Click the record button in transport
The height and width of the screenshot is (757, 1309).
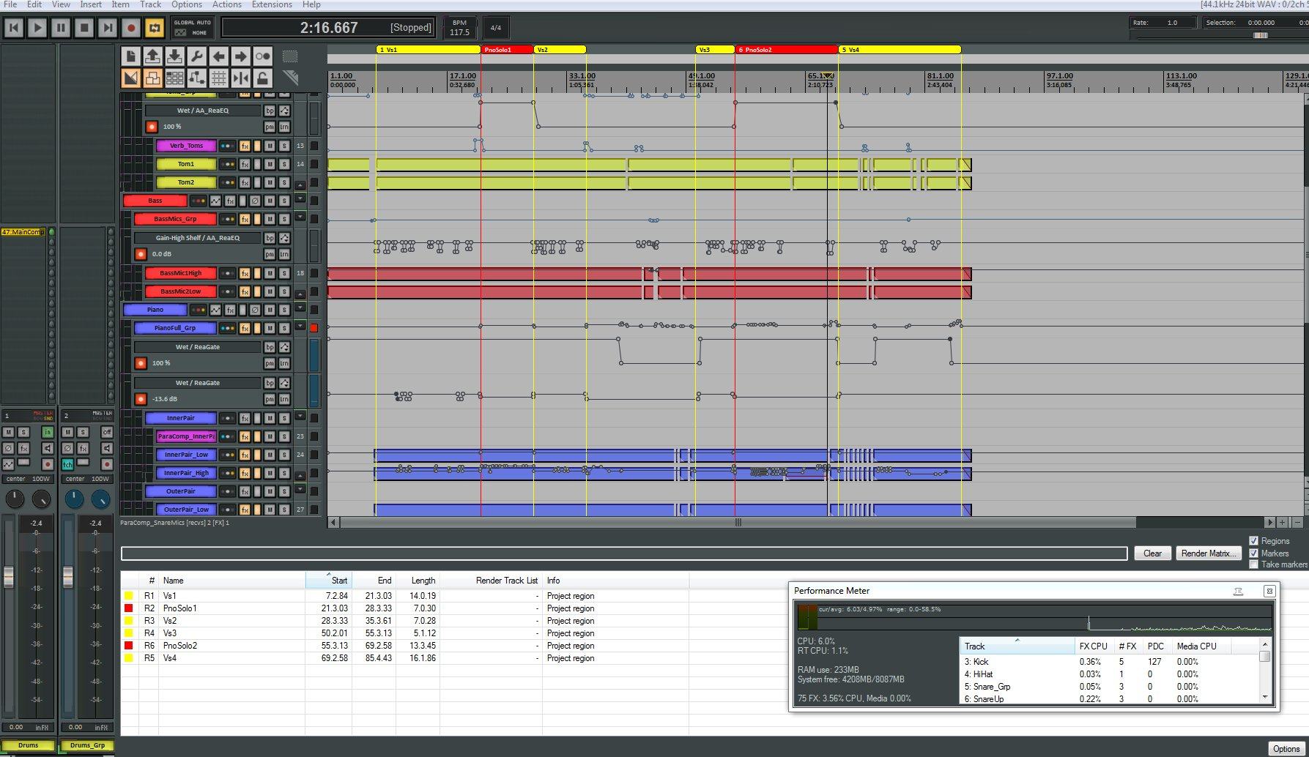click(x=131, y=28)
